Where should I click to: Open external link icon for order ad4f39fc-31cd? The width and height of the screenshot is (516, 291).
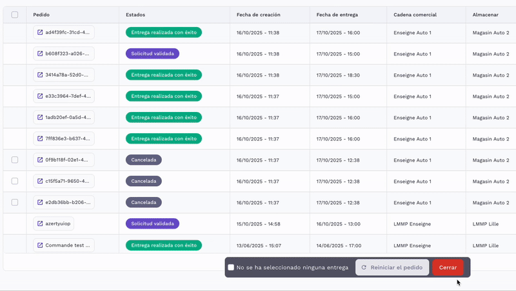click(40, 32)
